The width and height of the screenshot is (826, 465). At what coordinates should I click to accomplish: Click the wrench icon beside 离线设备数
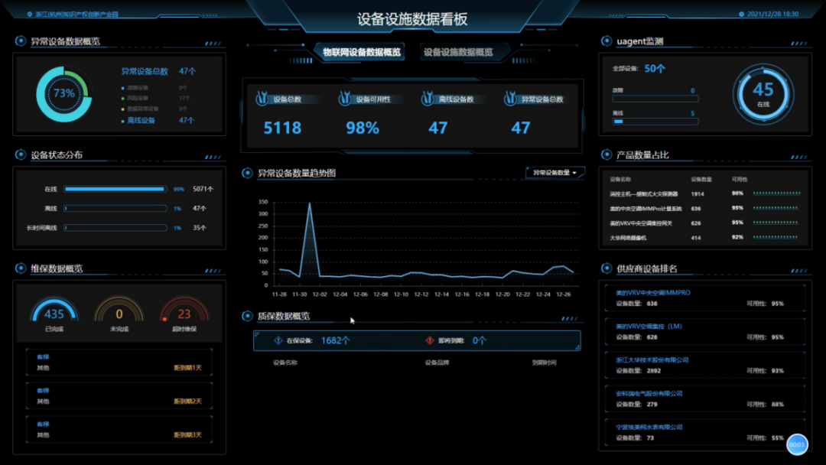427,99
